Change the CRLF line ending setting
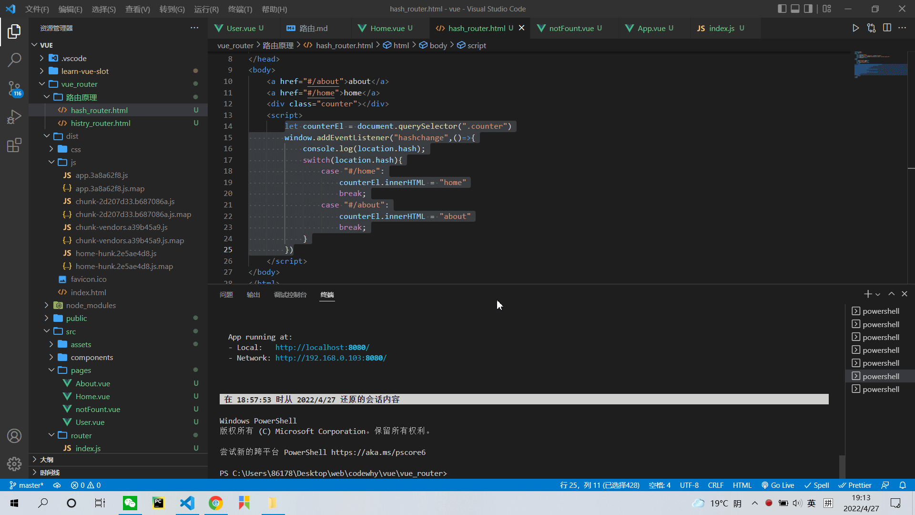Screen dimensions: 915x515 (715, 485)
